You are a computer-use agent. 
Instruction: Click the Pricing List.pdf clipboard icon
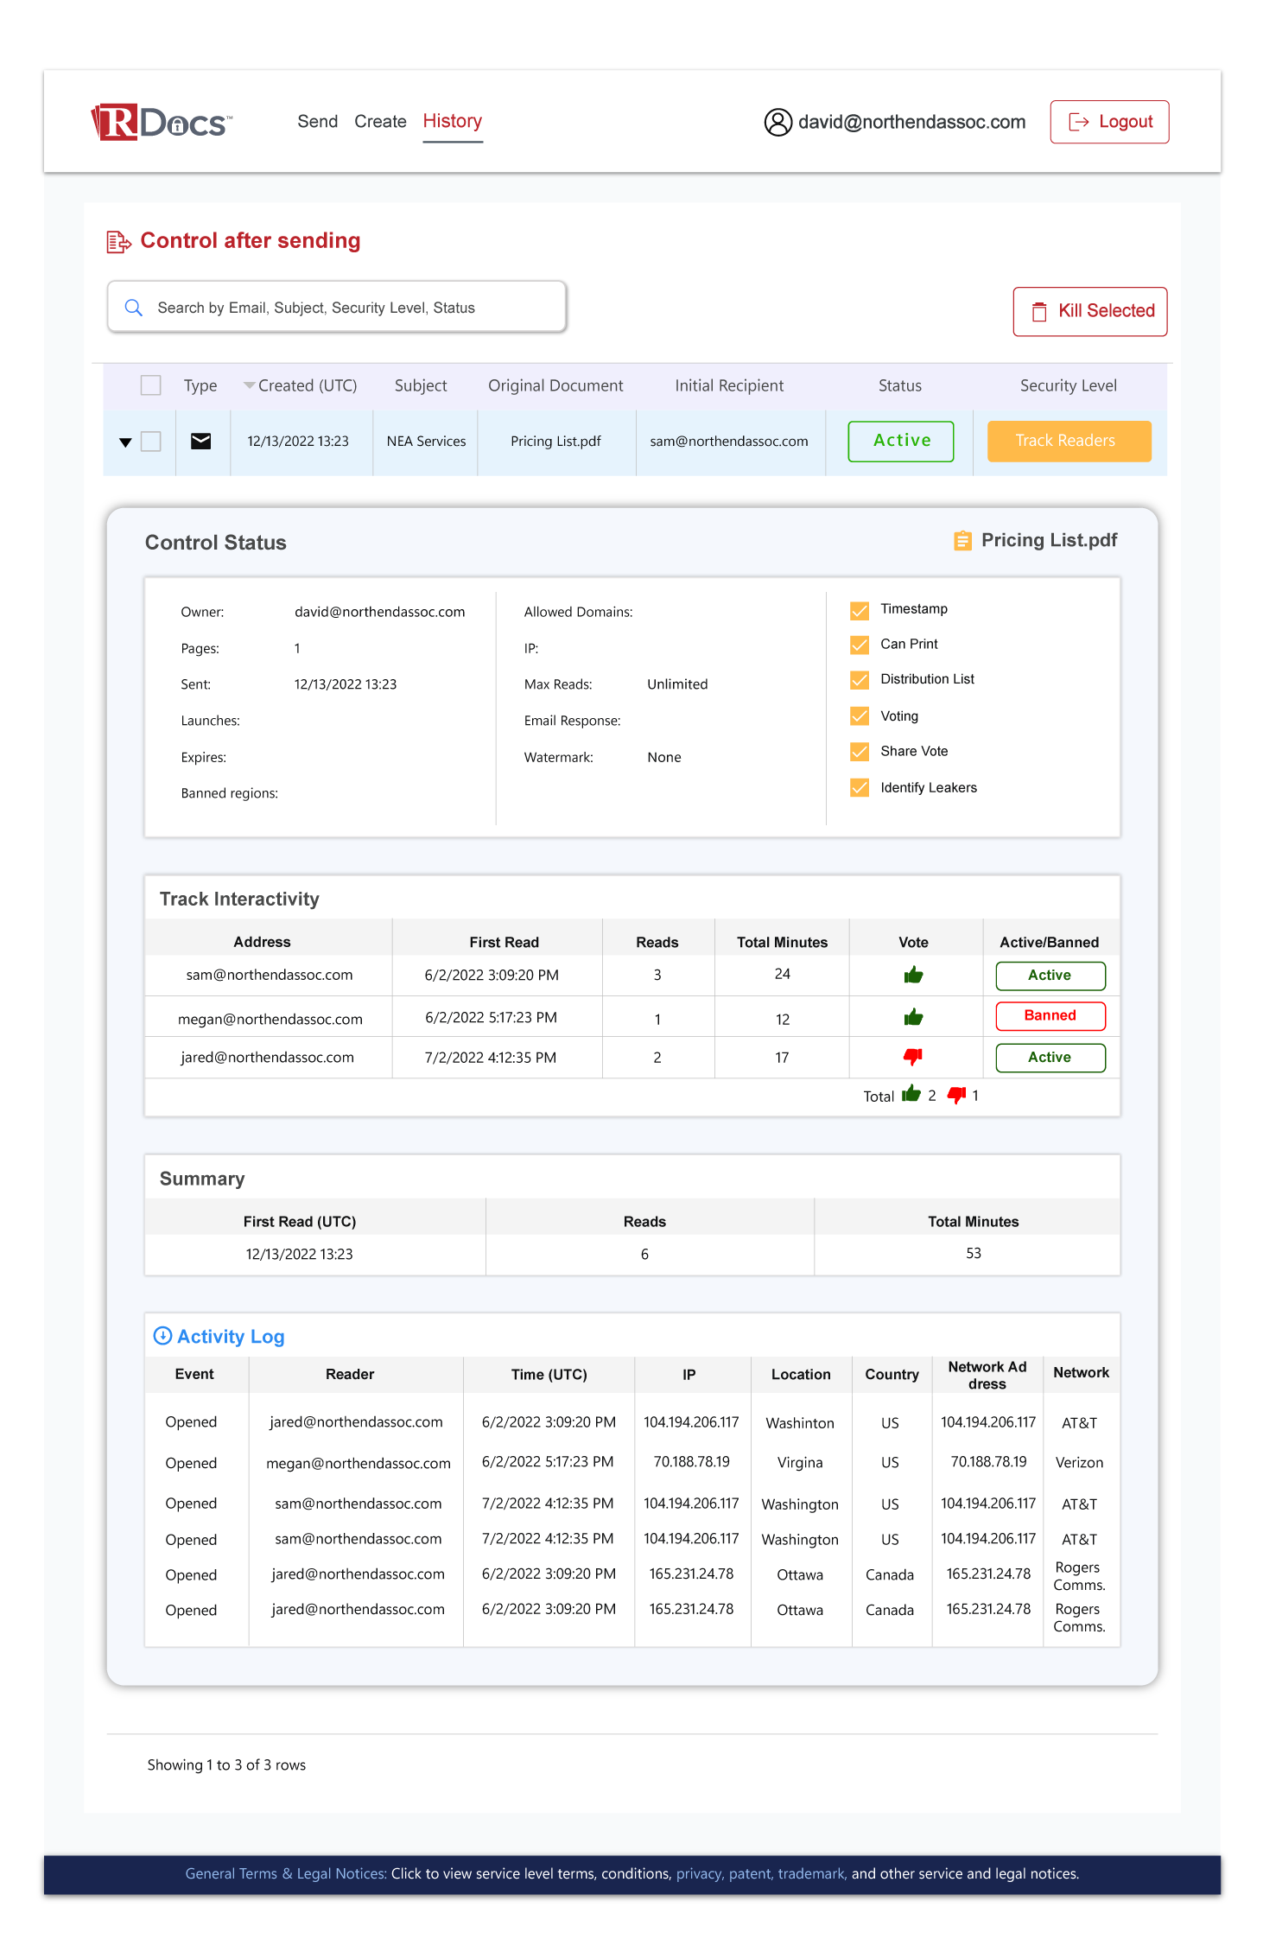point(962,541)
